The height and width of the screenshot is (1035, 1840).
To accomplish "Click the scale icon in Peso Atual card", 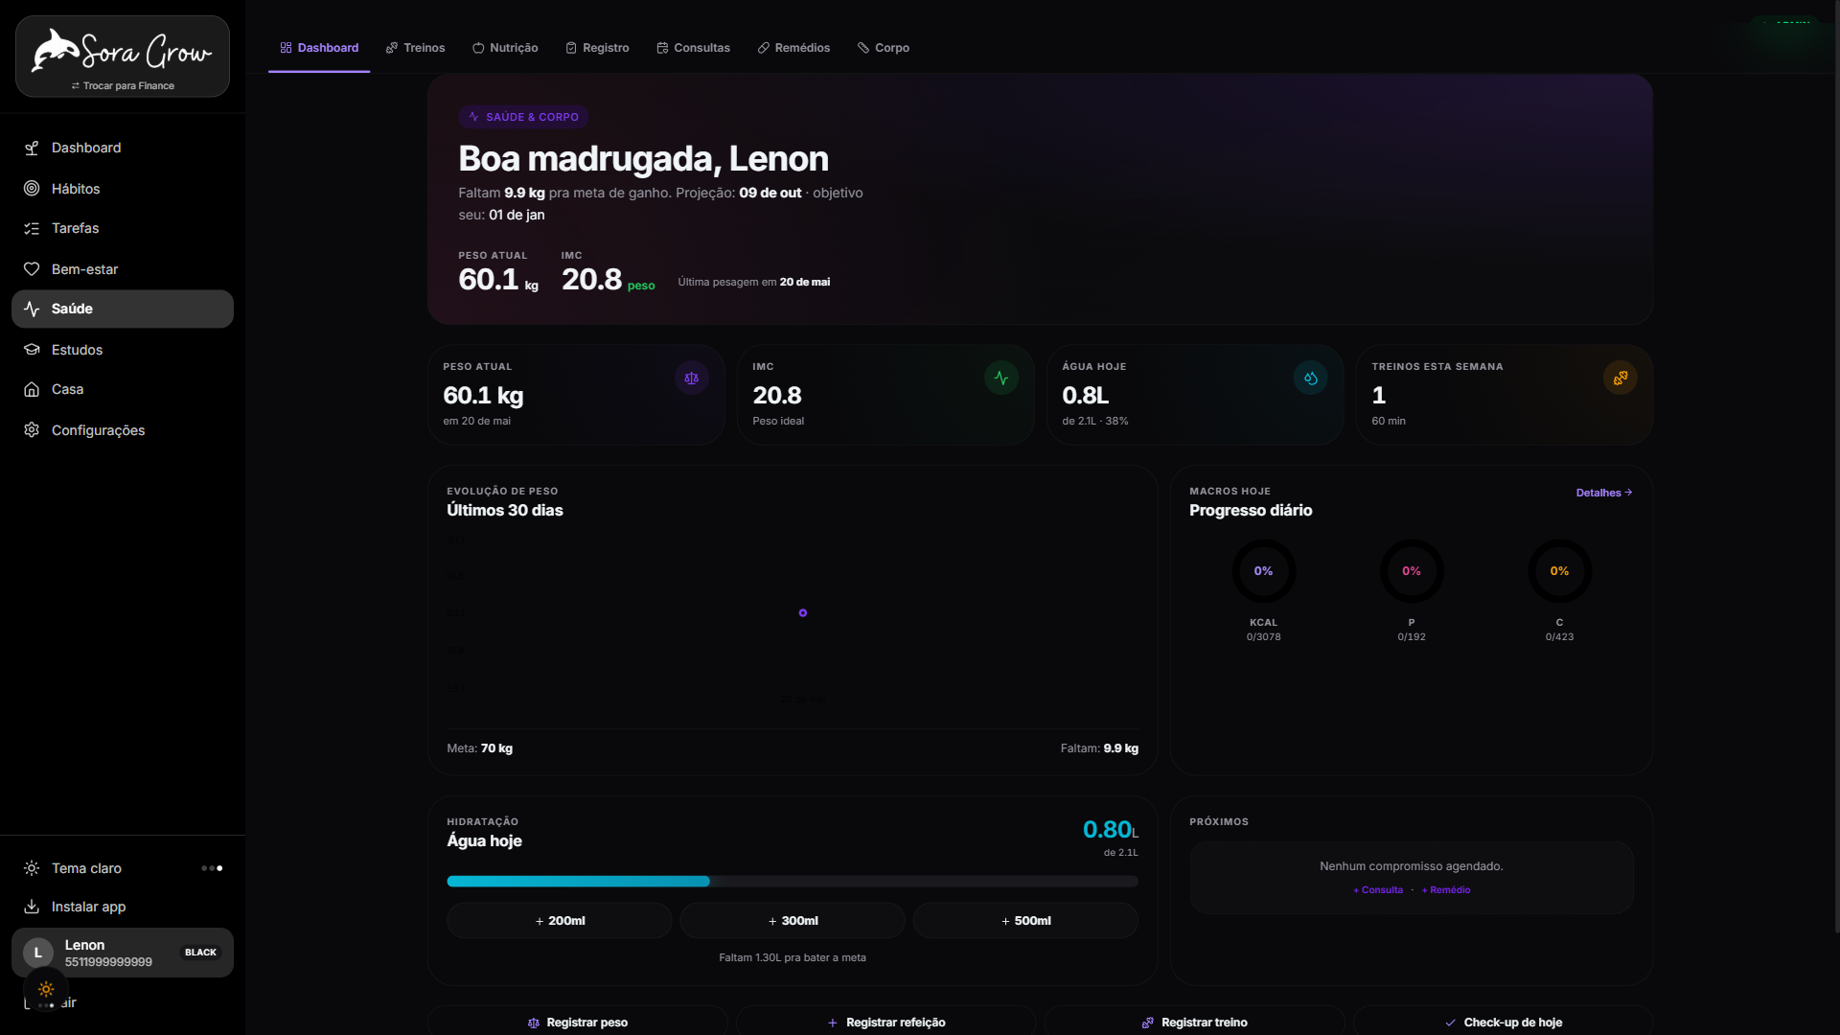I will tap(691, 378).
